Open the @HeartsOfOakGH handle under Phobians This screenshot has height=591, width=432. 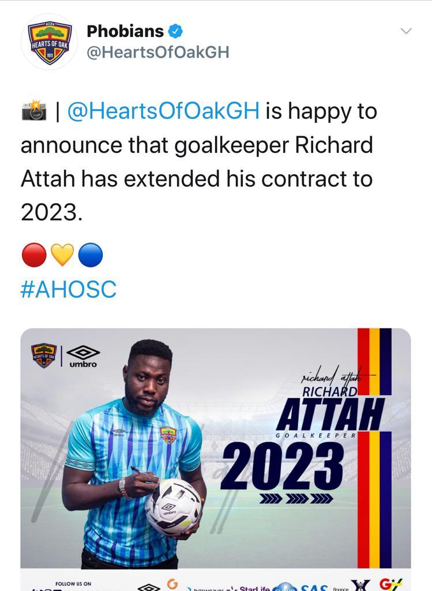(158, 53)
